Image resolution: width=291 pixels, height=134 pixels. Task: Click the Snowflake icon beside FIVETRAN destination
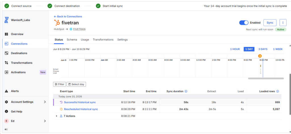click(x=71, y=29)
